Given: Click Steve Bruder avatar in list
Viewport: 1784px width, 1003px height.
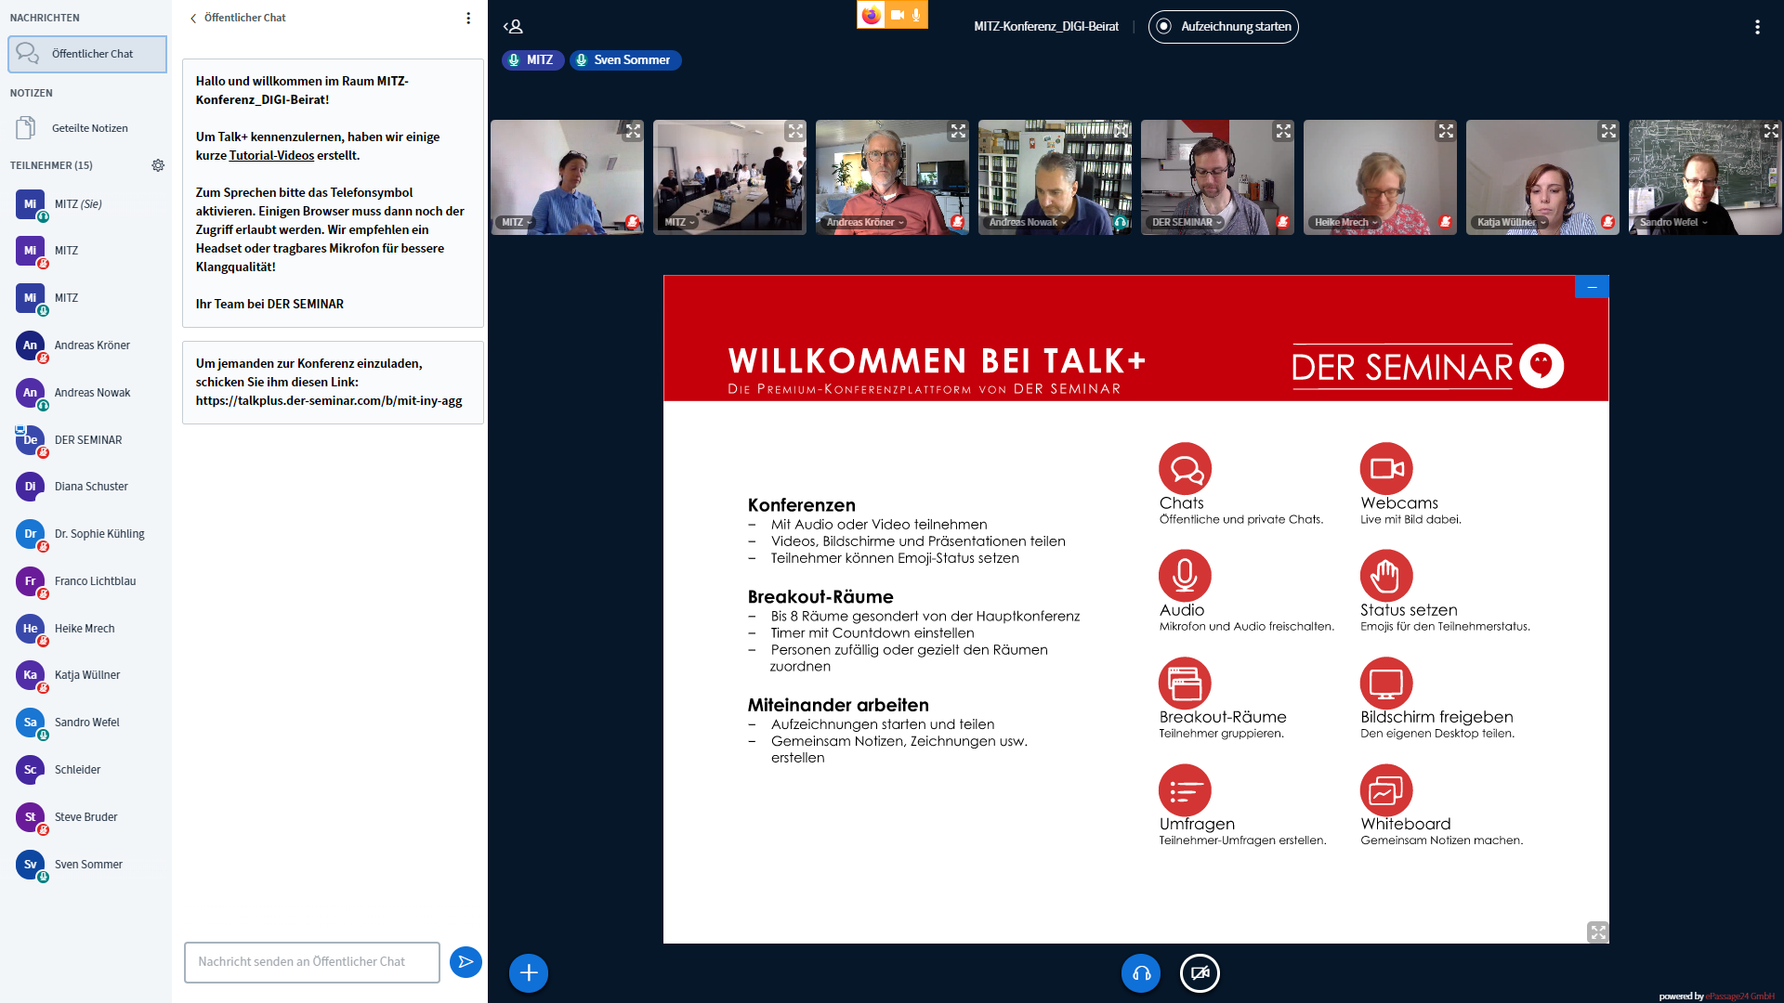Looking at the screenshot, I should click(x=30, y=817).
